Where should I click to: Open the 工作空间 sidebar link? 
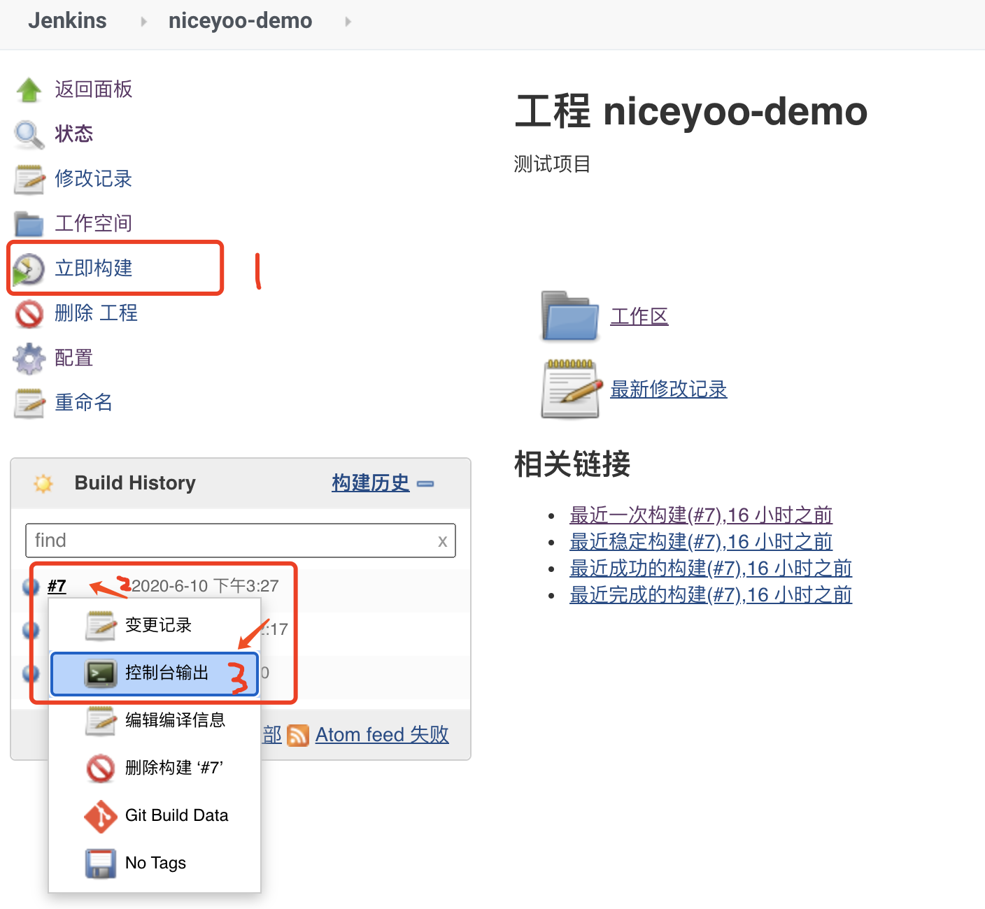point(94,224)
